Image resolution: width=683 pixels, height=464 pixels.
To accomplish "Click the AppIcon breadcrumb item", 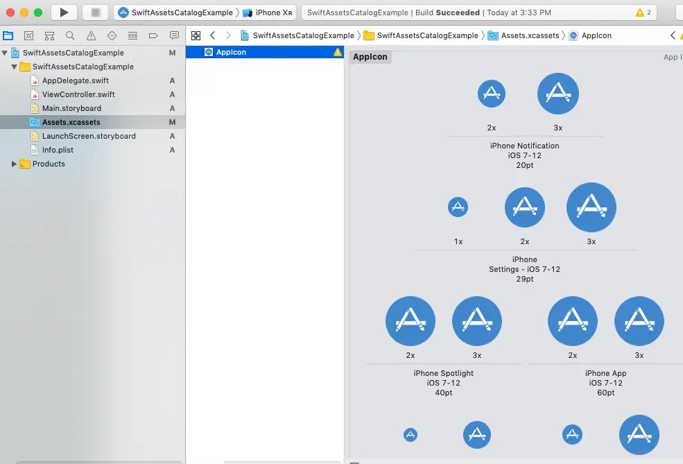I will click(591, 35).
